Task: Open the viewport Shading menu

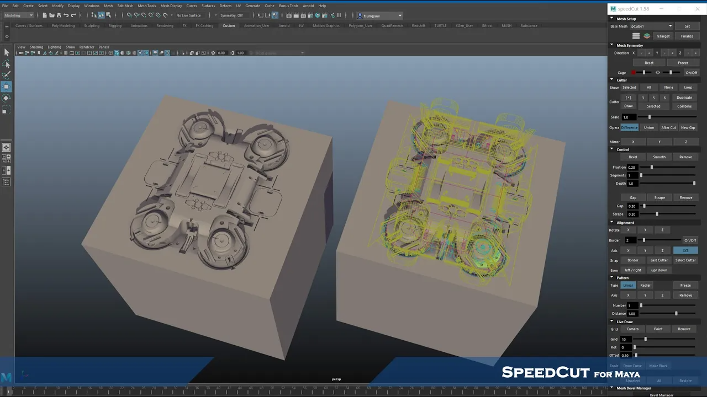Action: [x=36, y=47]
